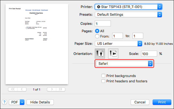Select the From page range radio button
Screen dimensions: 174x109
(97, 36)
